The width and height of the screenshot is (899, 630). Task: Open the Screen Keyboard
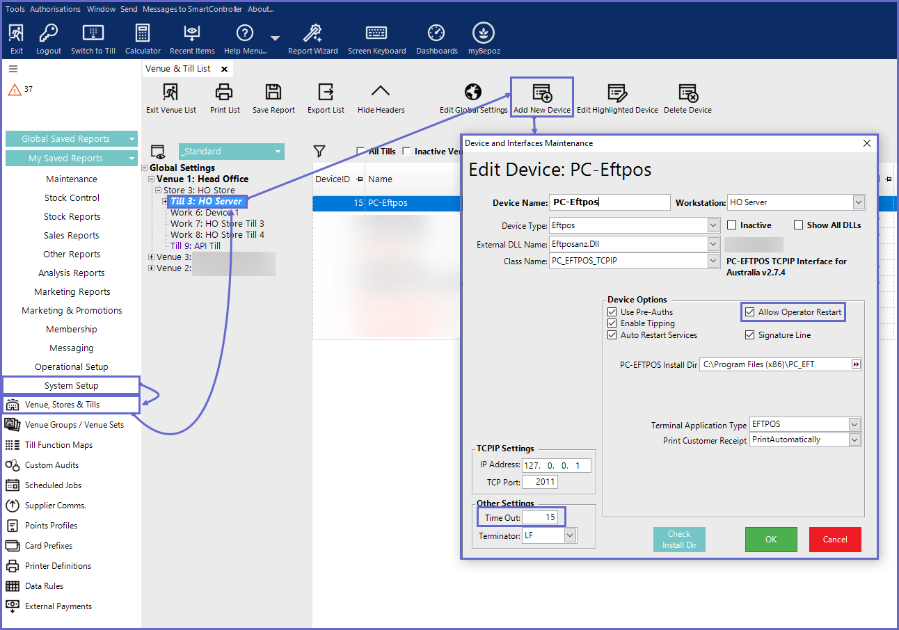pyautogui.click(x=376, y=33)
